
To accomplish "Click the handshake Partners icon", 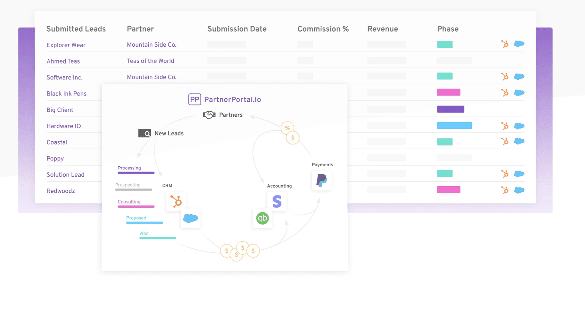I will pos(209,115).
